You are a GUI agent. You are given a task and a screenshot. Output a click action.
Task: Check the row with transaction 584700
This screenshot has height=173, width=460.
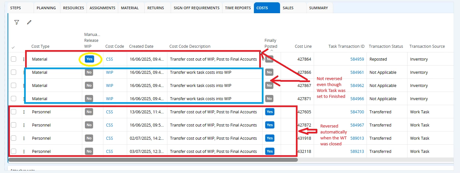[14, 112]
